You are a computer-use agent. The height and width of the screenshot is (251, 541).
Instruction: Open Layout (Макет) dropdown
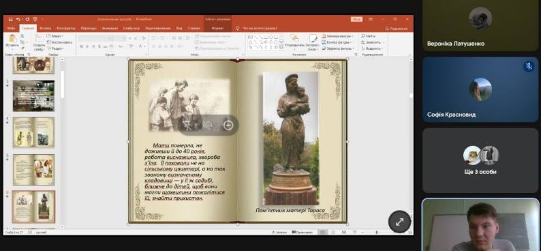pos(55,36)
